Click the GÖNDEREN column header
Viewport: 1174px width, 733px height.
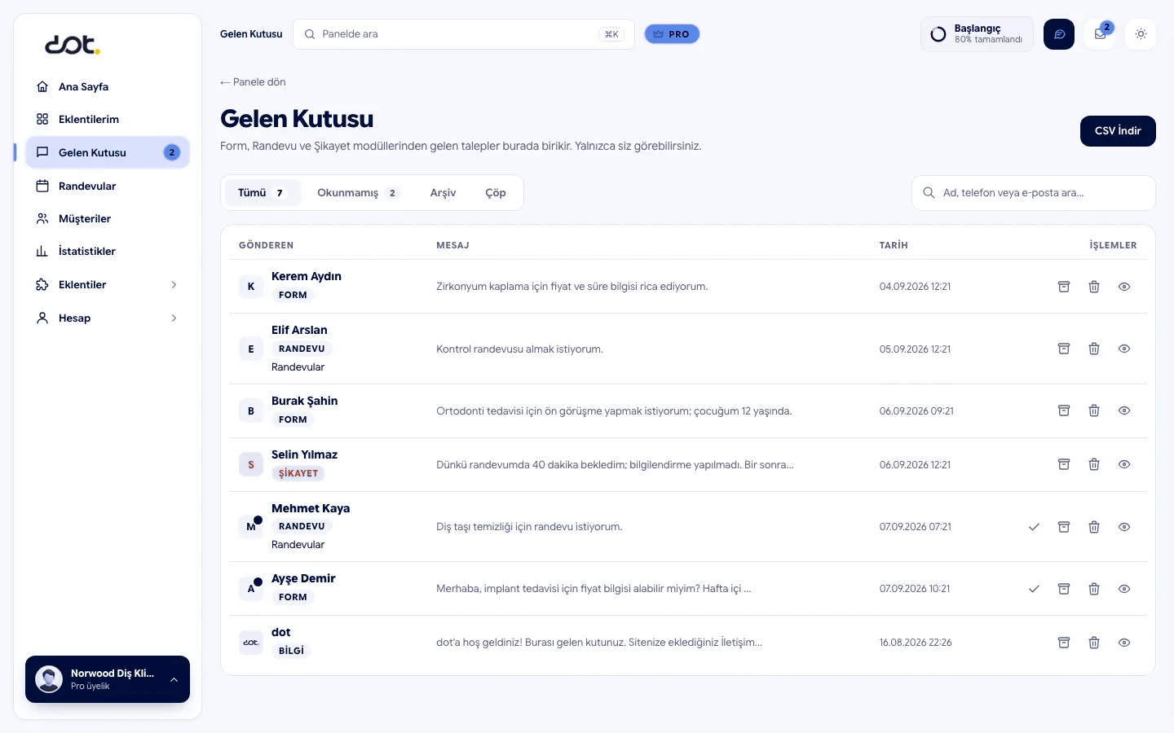pyautogui.click(x=266, y=245)
